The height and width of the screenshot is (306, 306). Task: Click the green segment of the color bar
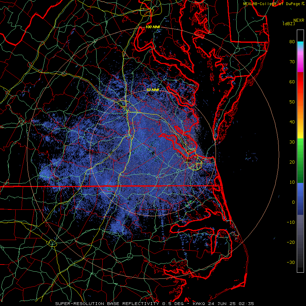click(300, 160)
